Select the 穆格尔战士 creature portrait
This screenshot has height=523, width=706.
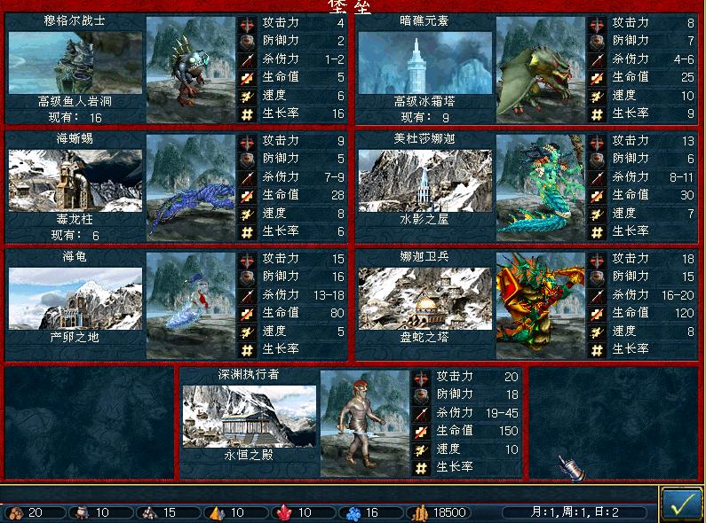pyautogui.click(x=191, y=70)
